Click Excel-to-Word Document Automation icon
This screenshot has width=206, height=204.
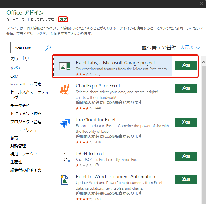click(65, 180)
